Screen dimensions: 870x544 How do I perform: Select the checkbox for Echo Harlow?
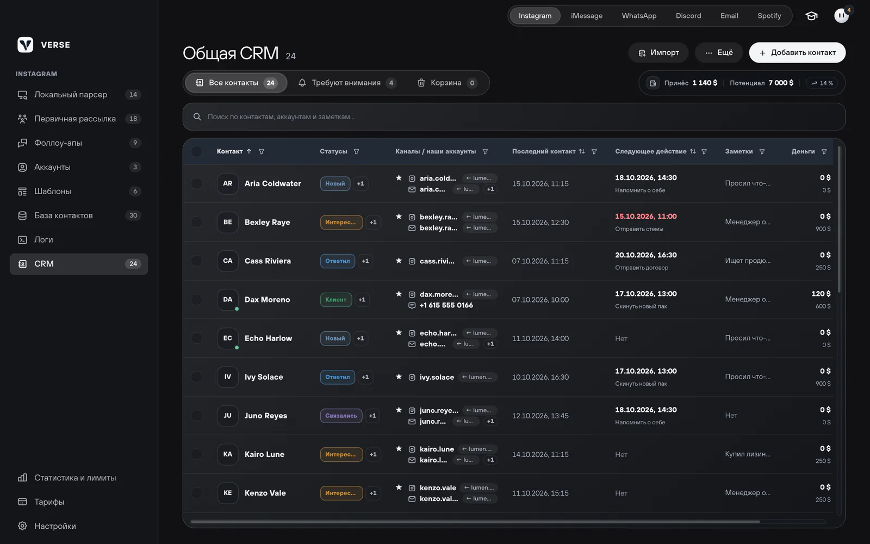tap(197, 338)
